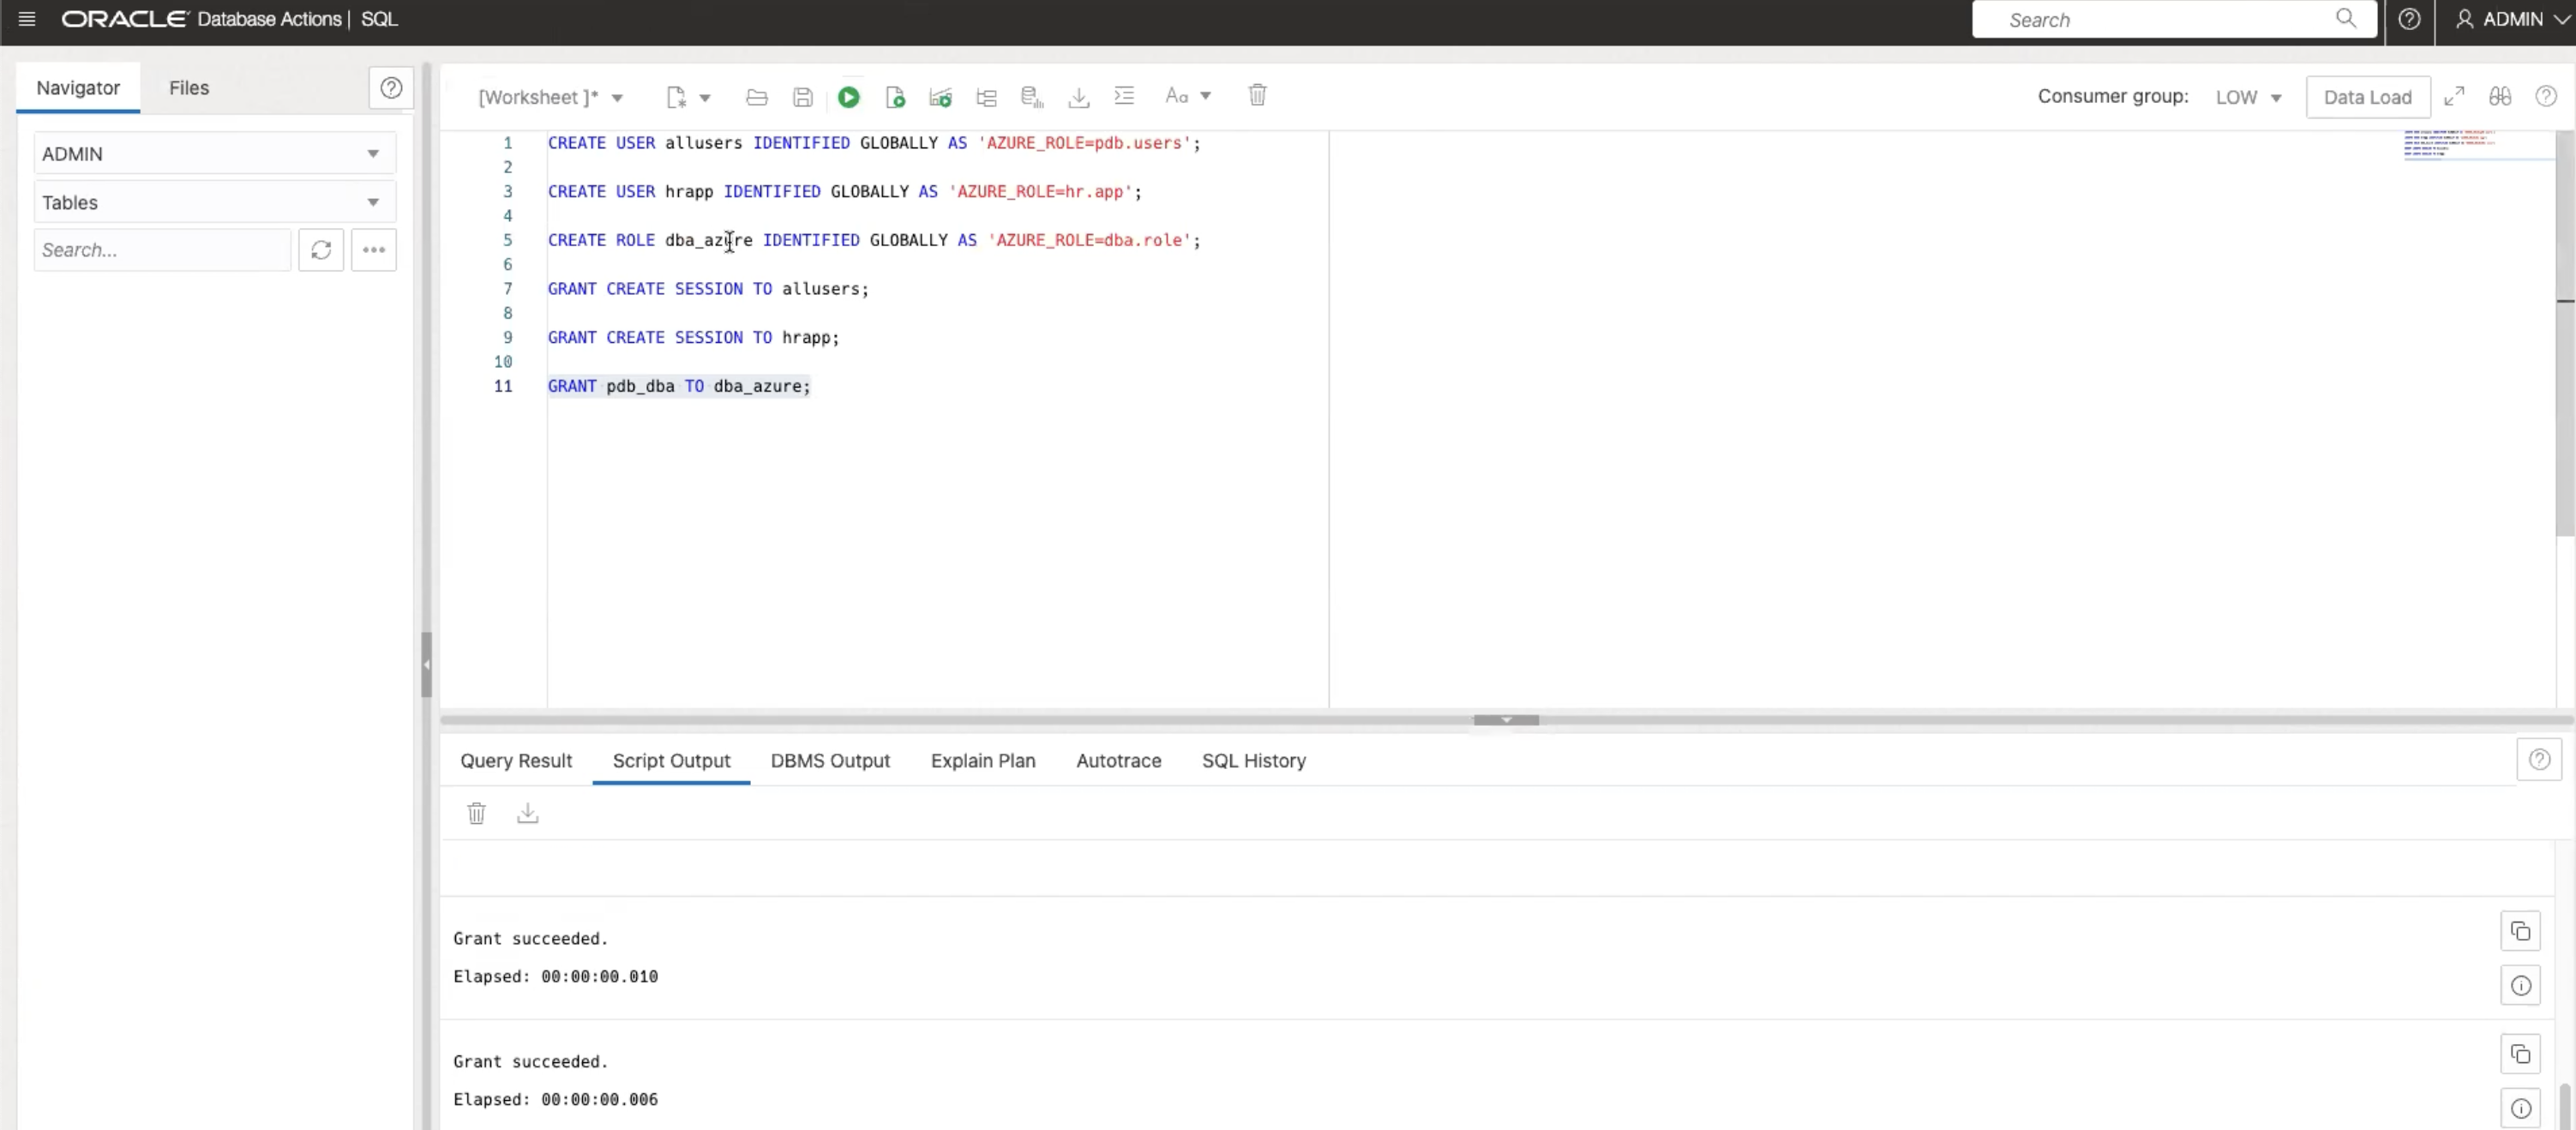Click the Run Script icon
Image resolution: width=2576 pixels, height=1130 pixels.
click(x=894, y=97)
